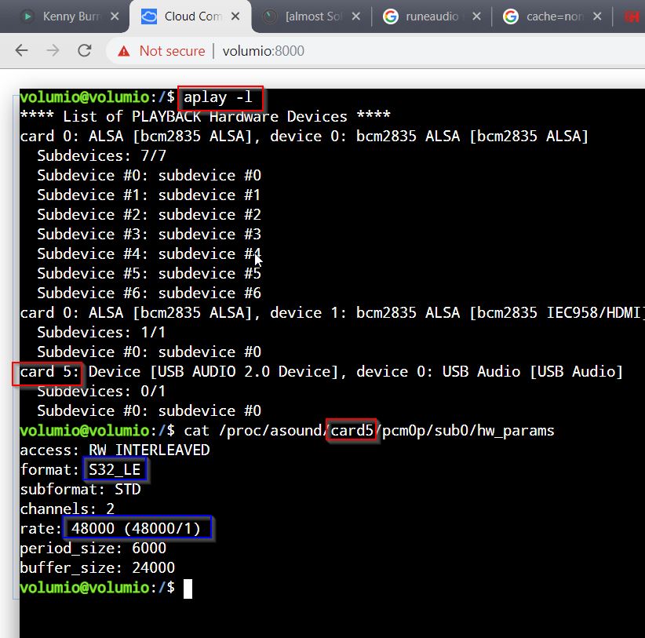
Task: Click the favicon on almost Sol tab
Action: click(x=270, y=16)
